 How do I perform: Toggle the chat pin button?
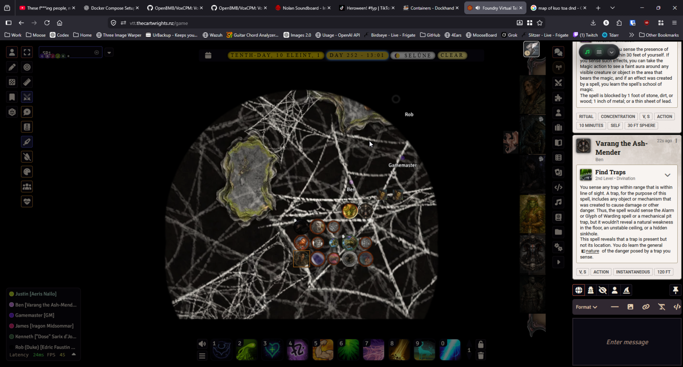[675, 290]
